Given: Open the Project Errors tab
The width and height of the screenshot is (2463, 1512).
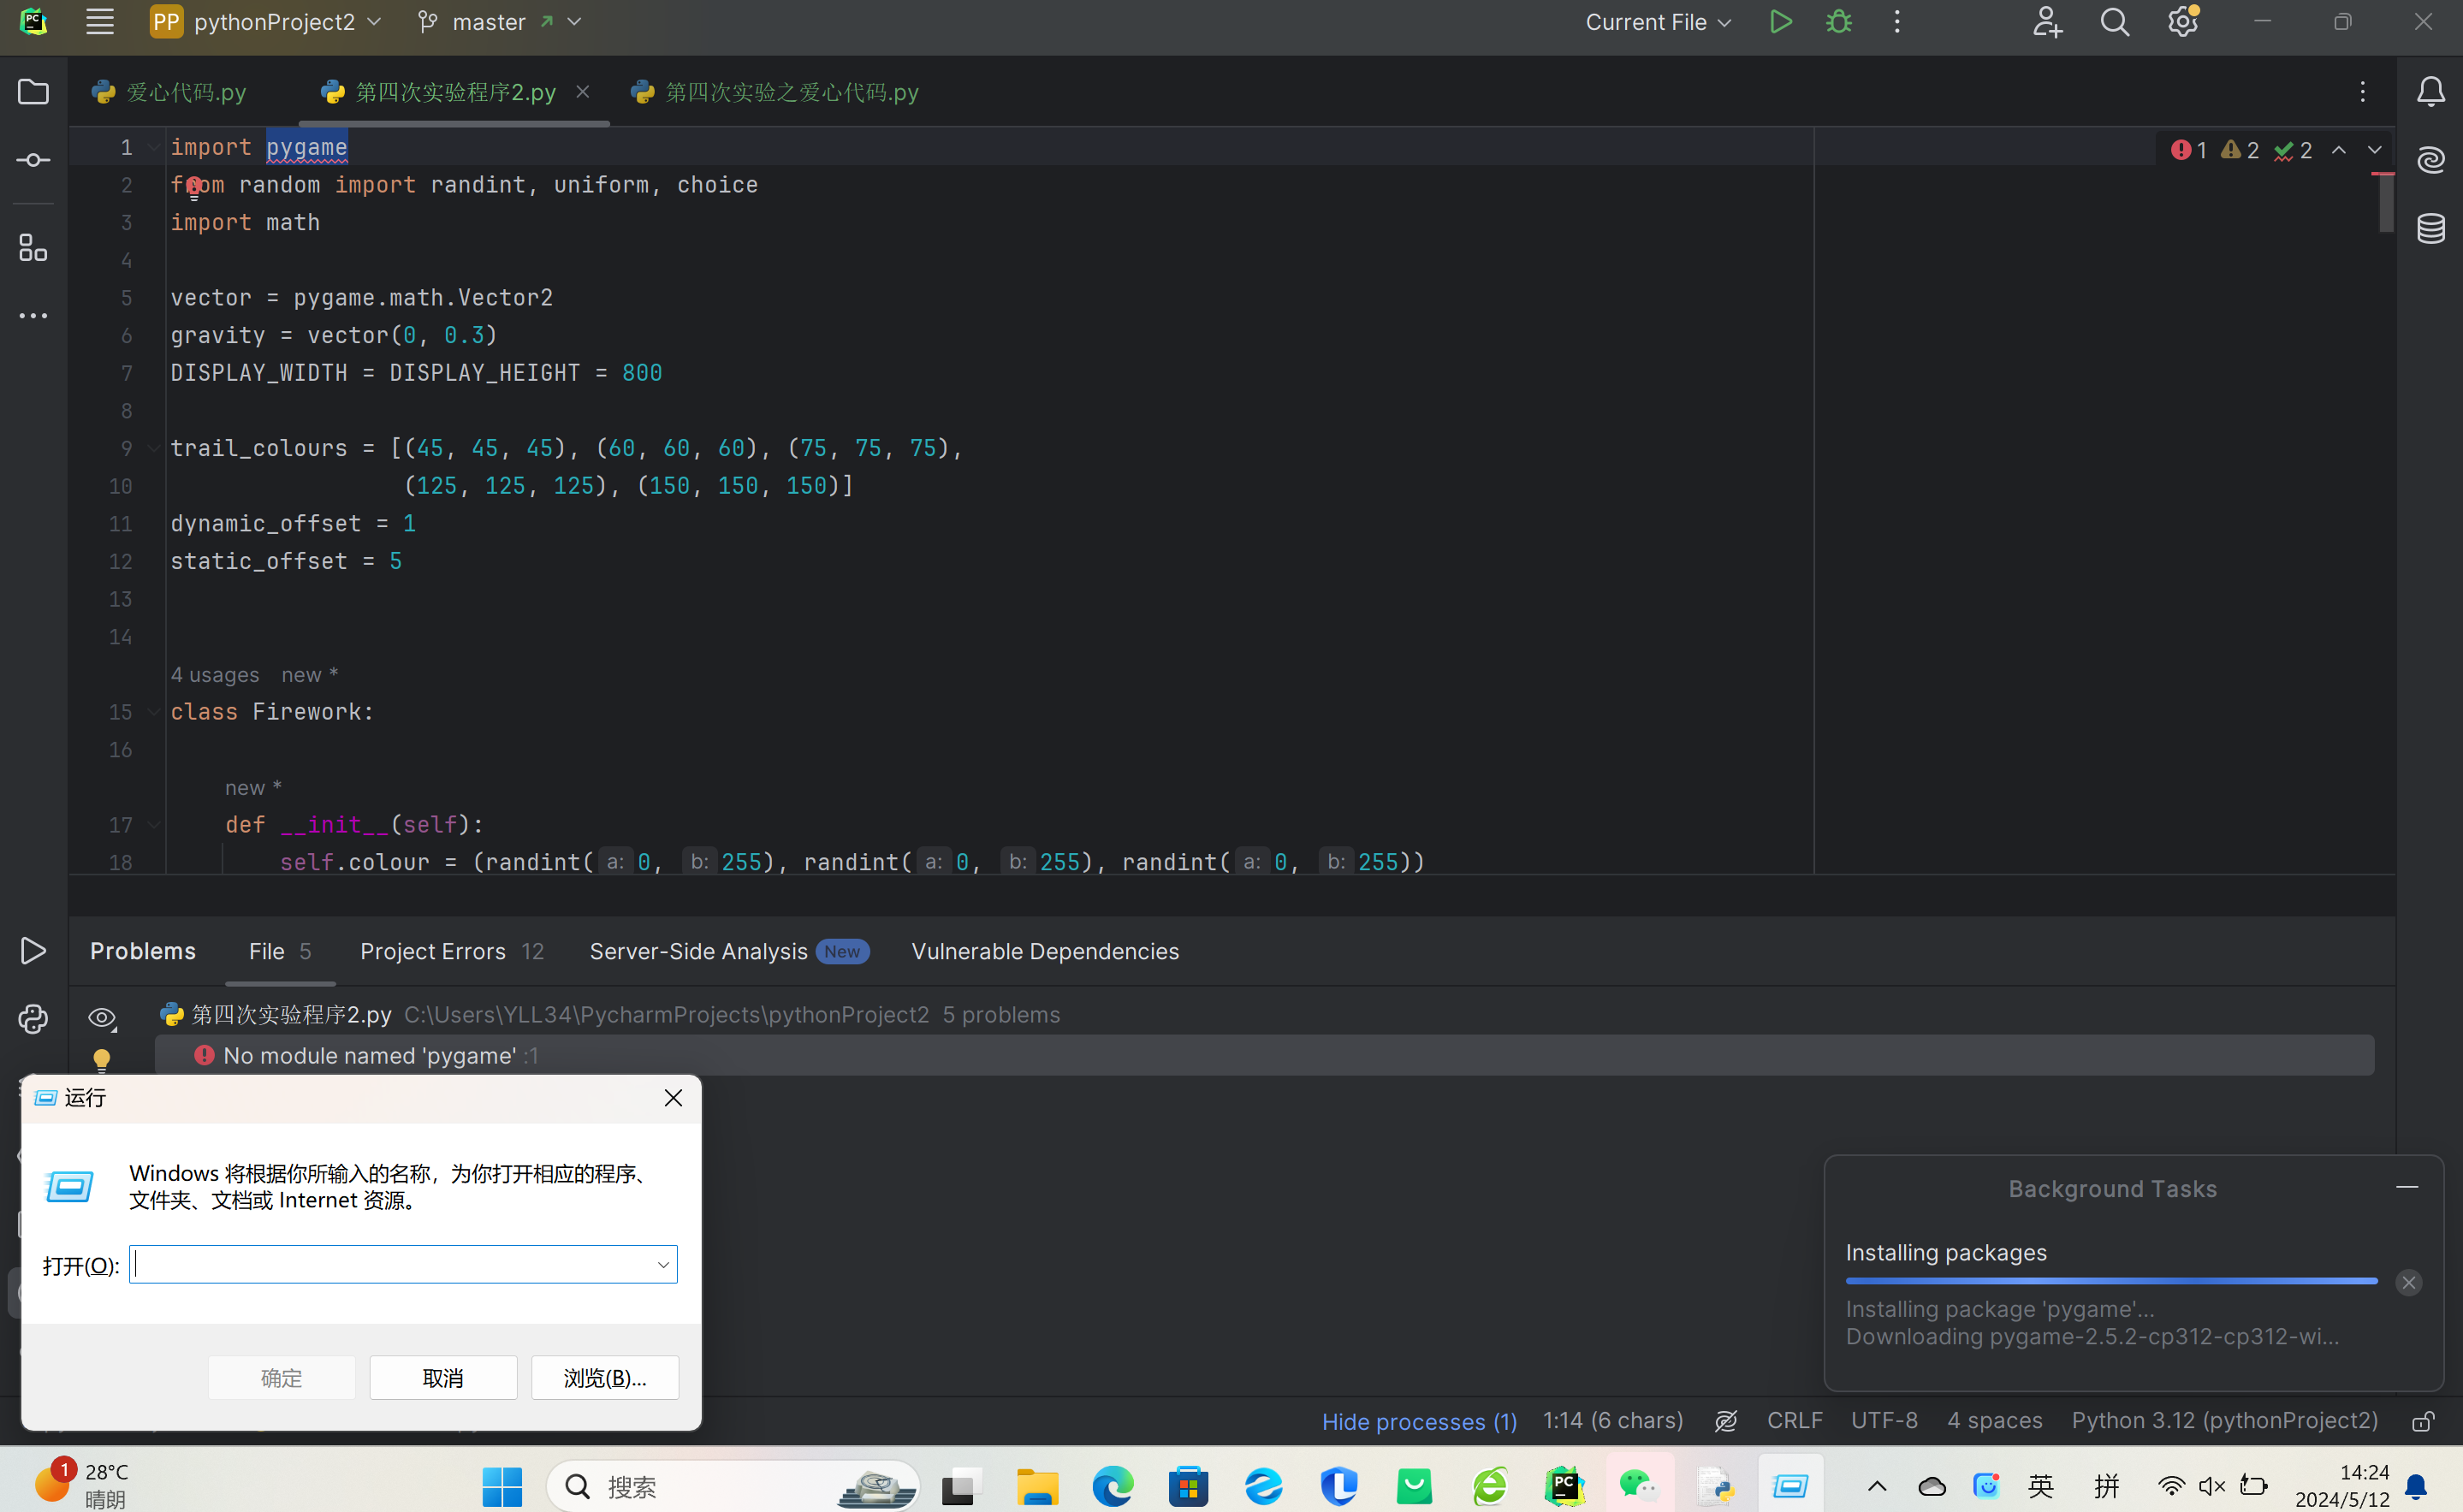Looking at the screenshot, I should (452, 951).
